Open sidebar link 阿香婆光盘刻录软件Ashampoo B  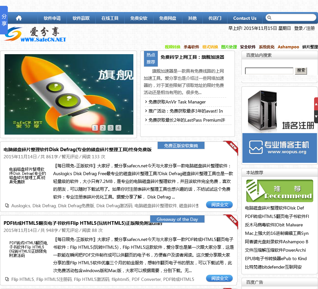[276, 242]
